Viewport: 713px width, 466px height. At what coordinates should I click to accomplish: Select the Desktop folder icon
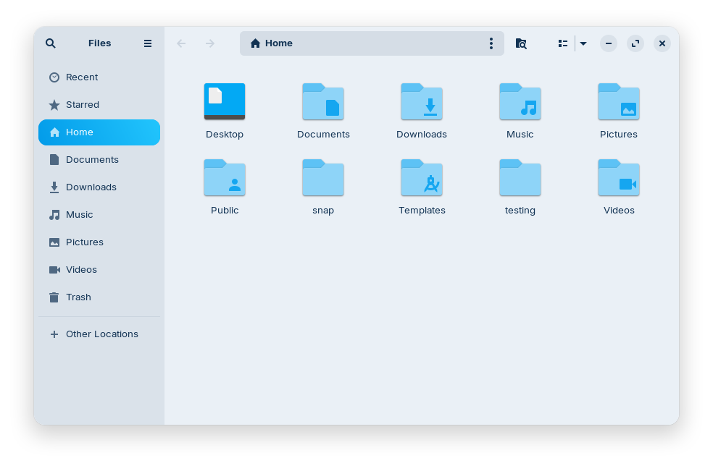[225, 101]
